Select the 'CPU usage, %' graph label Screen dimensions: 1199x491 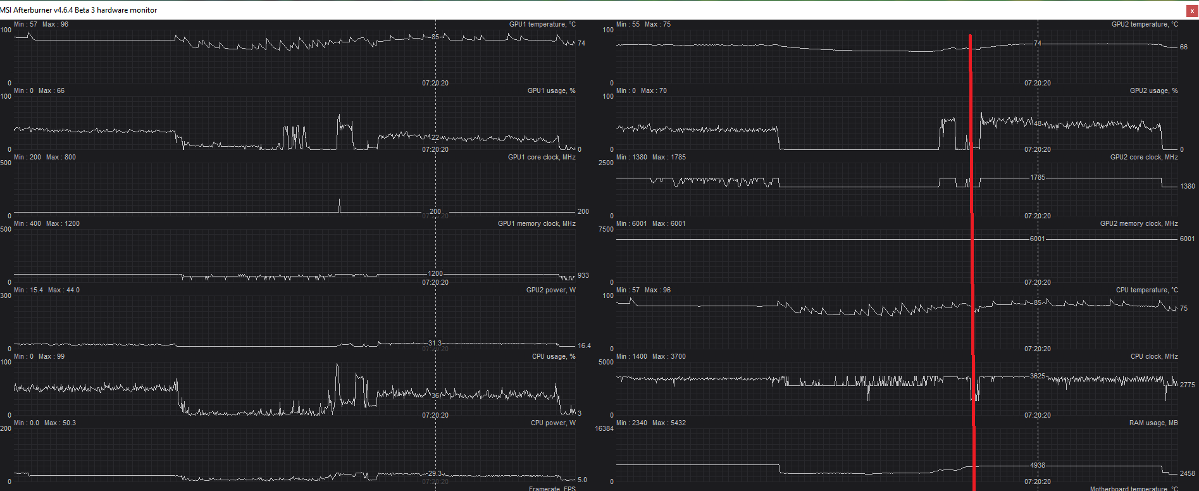click(554, 356)
